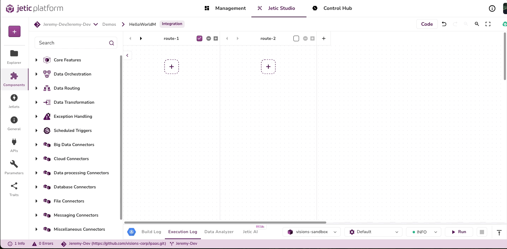The height and width of the screenshot is (249, 507).
Task: Click the undo arrow icon
Action: coord(444,24)
